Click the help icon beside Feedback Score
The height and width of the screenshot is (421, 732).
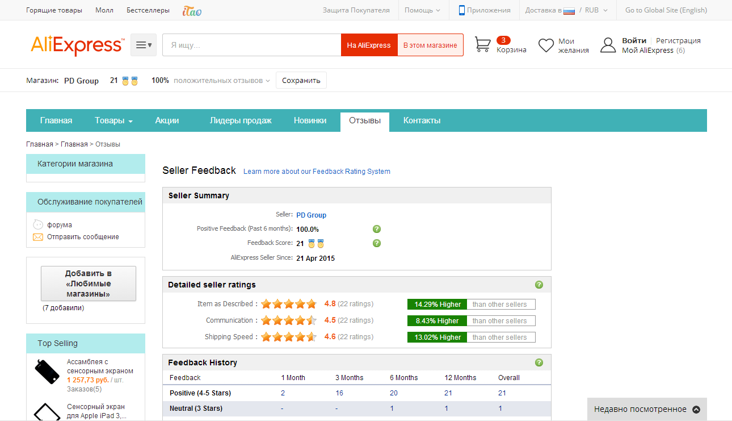[x=377, y=243]
